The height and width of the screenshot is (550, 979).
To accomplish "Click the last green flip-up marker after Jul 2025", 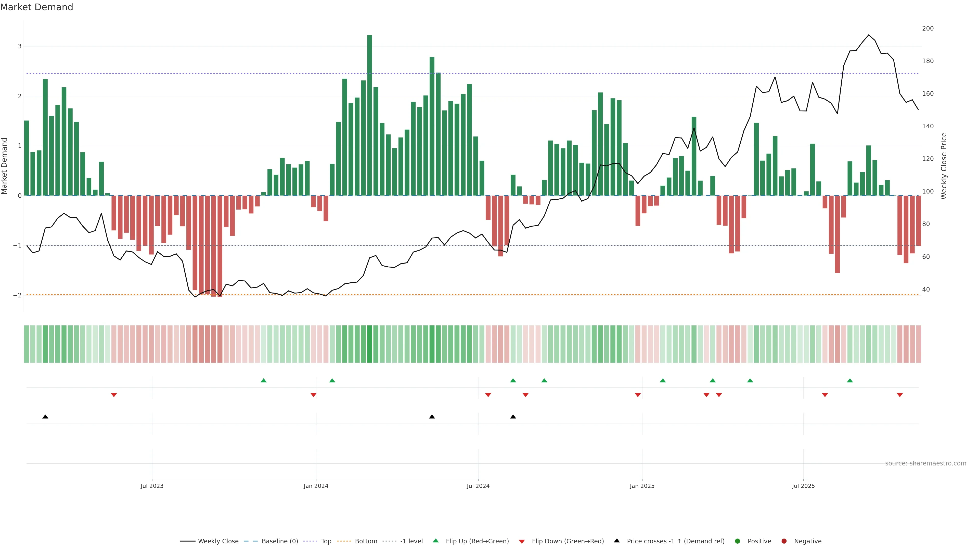I will pos(850,380).
